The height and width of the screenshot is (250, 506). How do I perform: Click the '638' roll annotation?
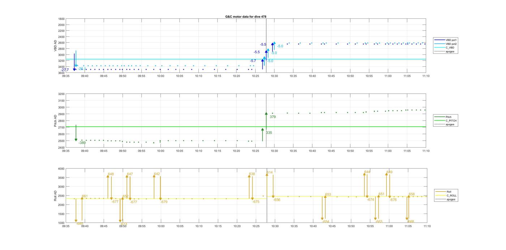click(252, 174)
